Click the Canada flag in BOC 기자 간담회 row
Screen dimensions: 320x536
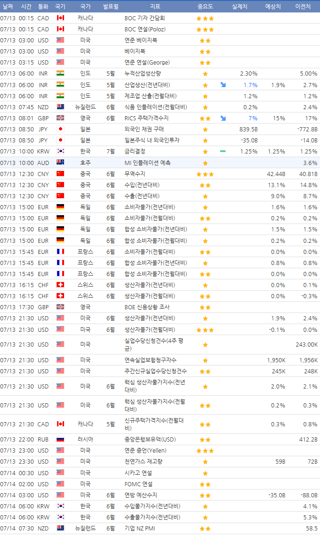60,18
